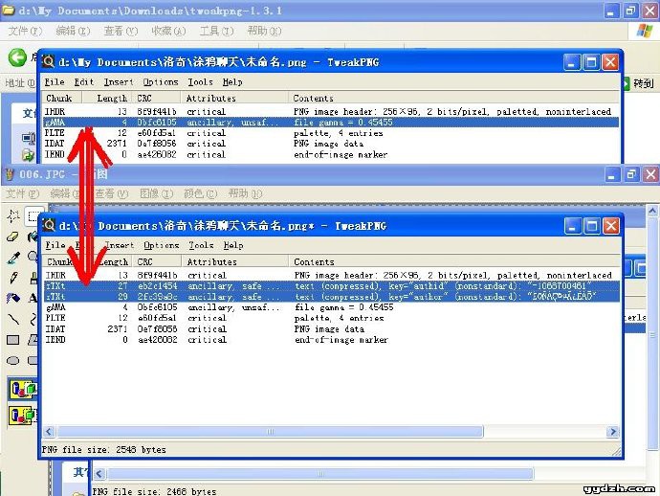
Task: Open the 收藏 menu in Explorer window
Action: [168, 32]
